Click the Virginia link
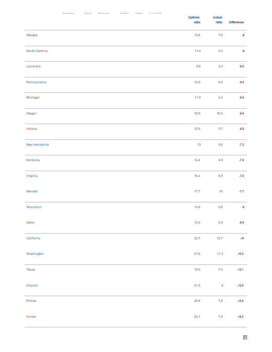Image resolution: width=272 pixels, height=352 pixels. [32, 176]
